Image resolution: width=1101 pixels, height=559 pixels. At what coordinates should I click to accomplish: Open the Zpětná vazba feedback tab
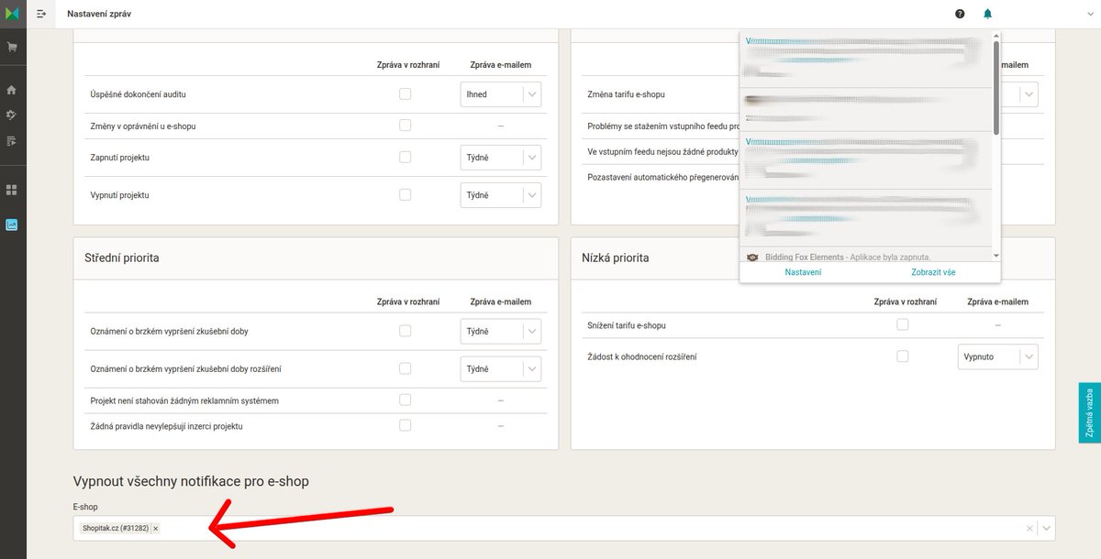click(1089, 412)
